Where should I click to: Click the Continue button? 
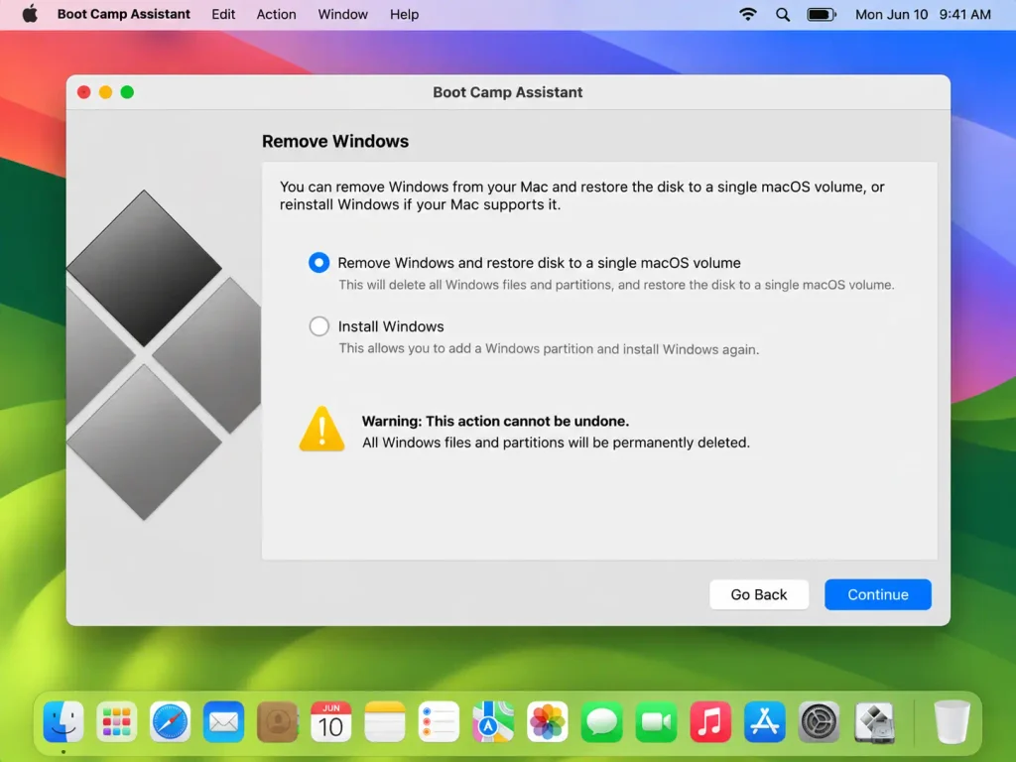pos(877,594)
